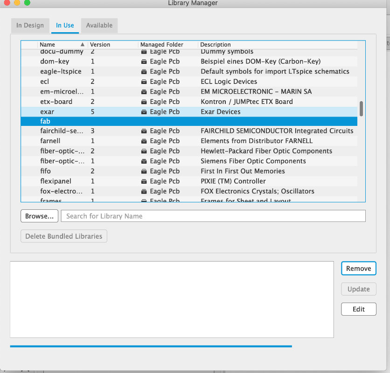Click the Version column header

[x=113, y=44]
